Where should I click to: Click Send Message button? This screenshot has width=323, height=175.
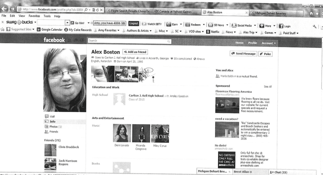(x=243, y=54)
